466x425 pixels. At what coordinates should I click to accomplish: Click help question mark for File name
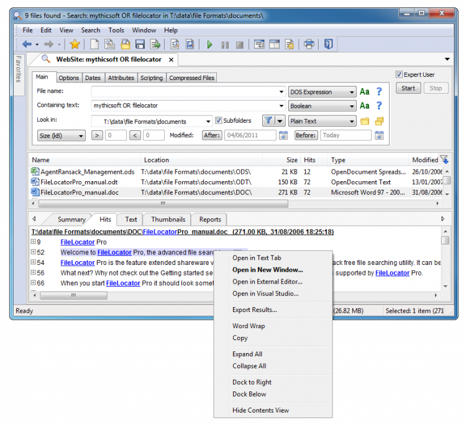(x=378, y=92)
